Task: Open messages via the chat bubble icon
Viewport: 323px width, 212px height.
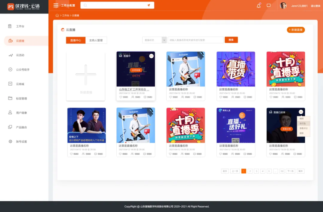Action: 269,5
